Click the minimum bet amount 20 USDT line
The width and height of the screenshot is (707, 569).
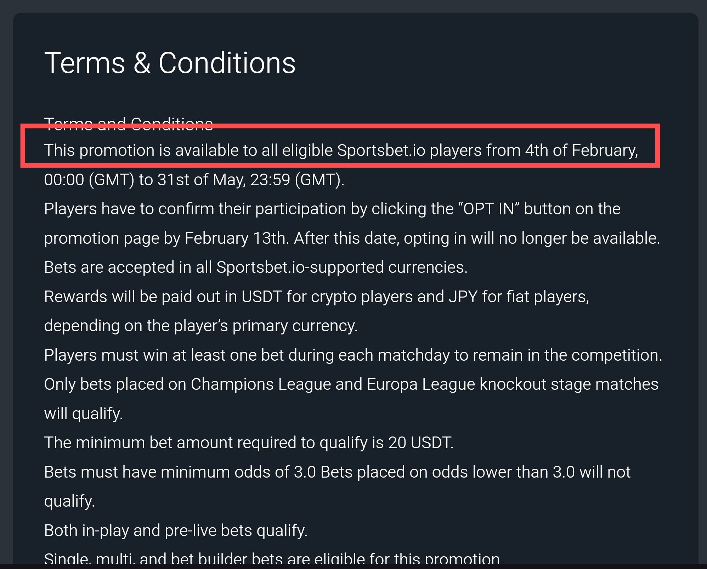[249, 443]
